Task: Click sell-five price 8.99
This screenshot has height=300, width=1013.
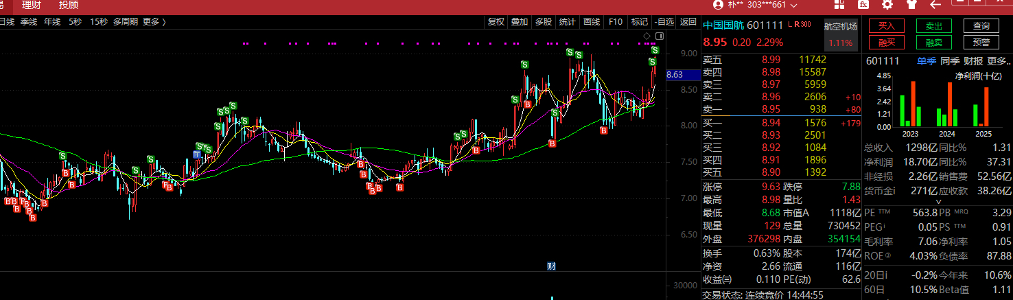Action: click(x=771, y=60)
